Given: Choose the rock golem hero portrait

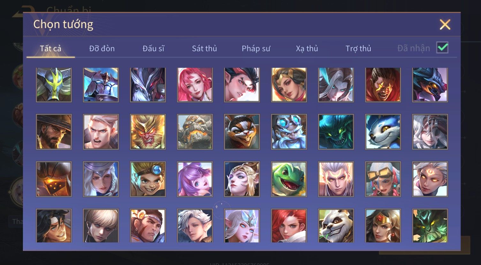Looking at the screenshot, I should tap(195, 132).
